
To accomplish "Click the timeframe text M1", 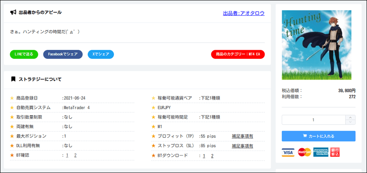I will pos(160,126).
